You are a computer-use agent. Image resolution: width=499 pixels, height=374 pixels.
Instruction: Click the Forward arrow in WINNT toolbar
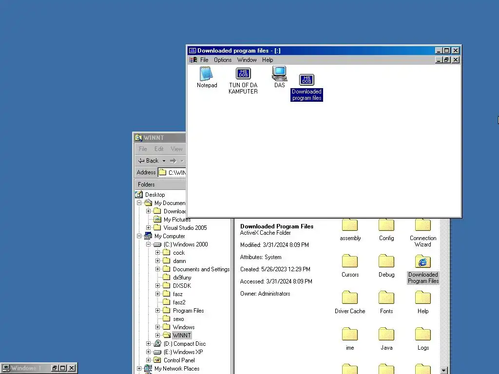click(x=173, y=161)
